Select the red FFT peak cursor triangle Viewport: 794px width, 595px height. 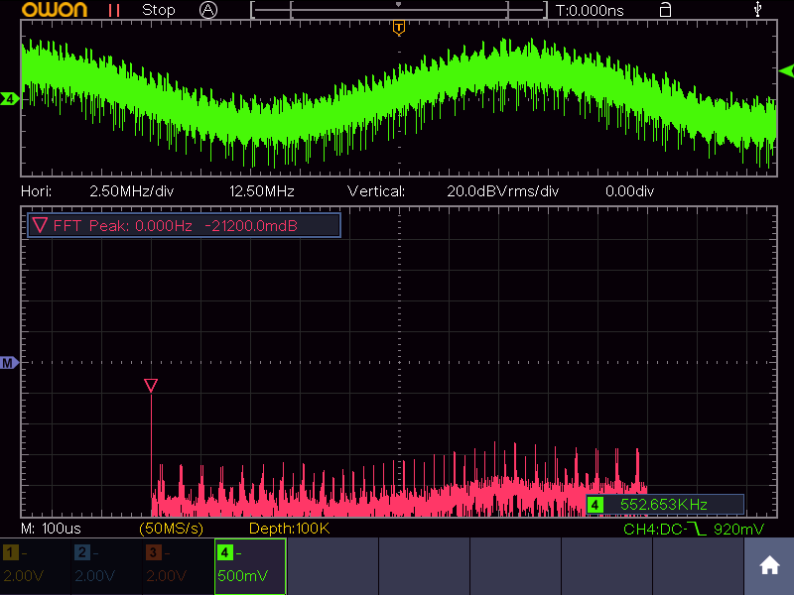click(x=151, y=385)
